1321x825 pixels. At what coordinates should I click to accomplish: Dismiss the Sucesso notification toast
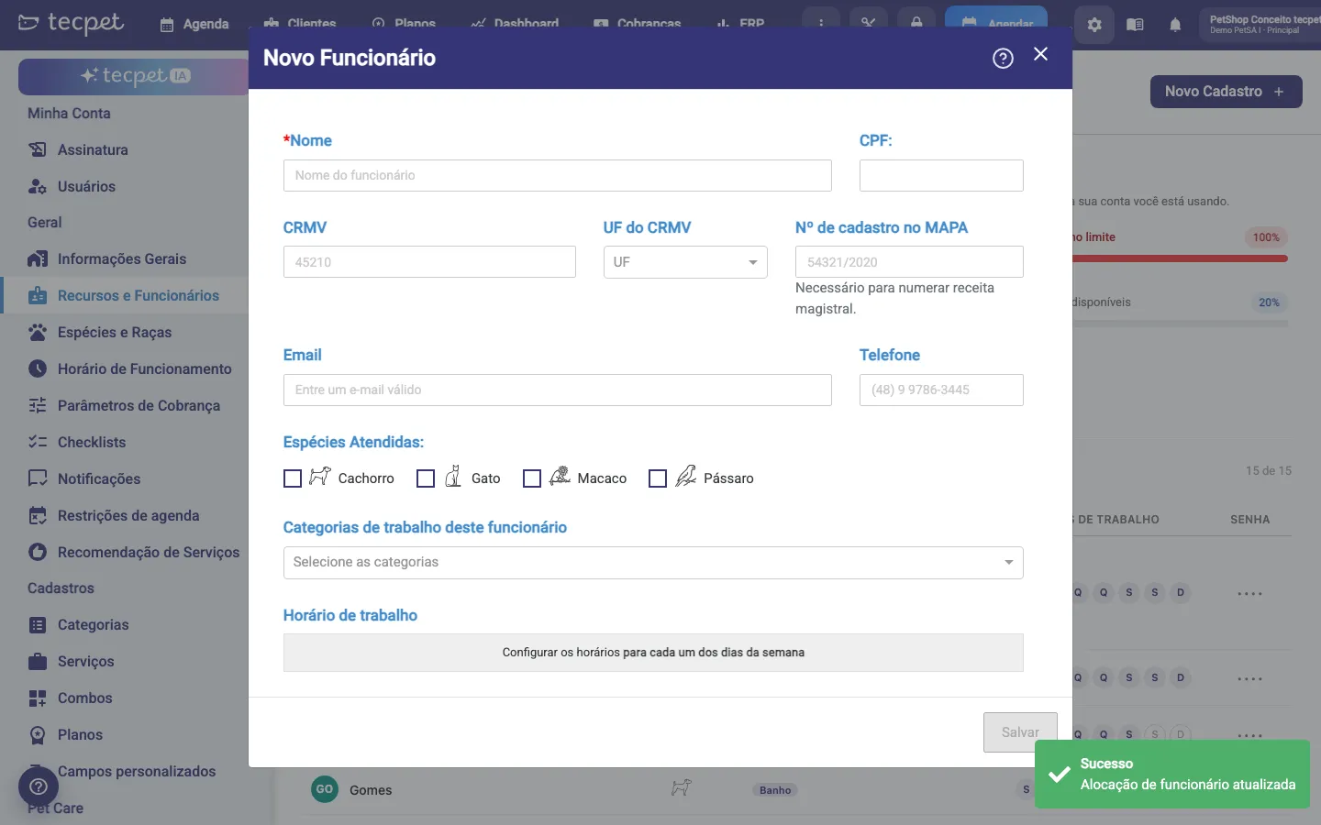click(1172, 775)
